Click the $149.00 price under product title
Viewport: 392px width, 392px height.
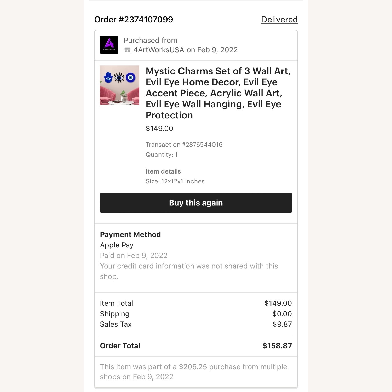click(x=159, y=129)
